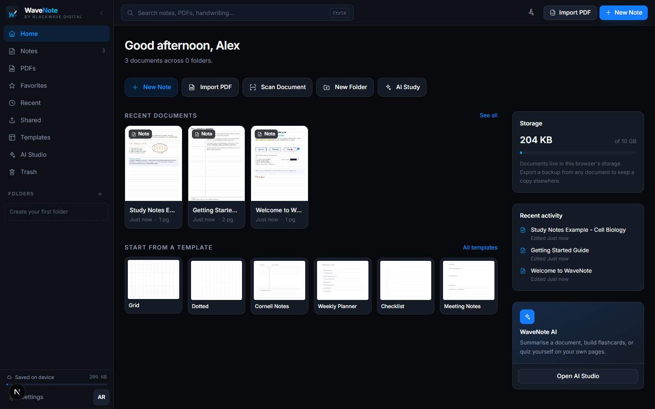655x409 pixels.
Task: Choose the Cornell Notes template
Action: pyautogui.click(x=279, y=286)
